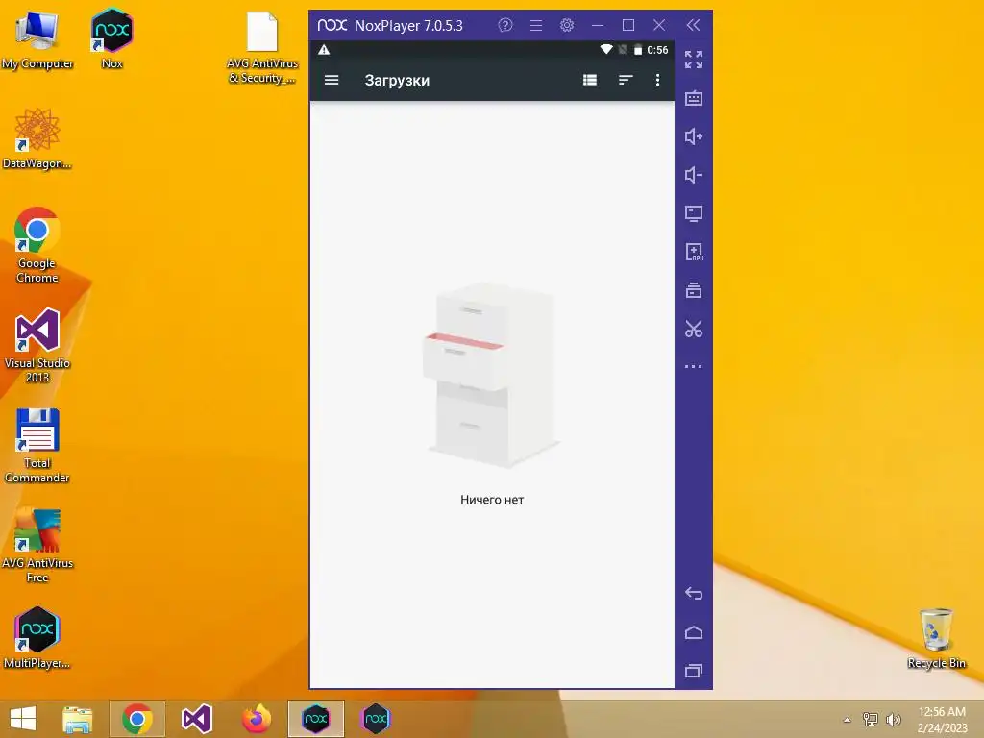
Task: Select Visual Studio 2013 desktop shortcut
Action: pos(37,346)
